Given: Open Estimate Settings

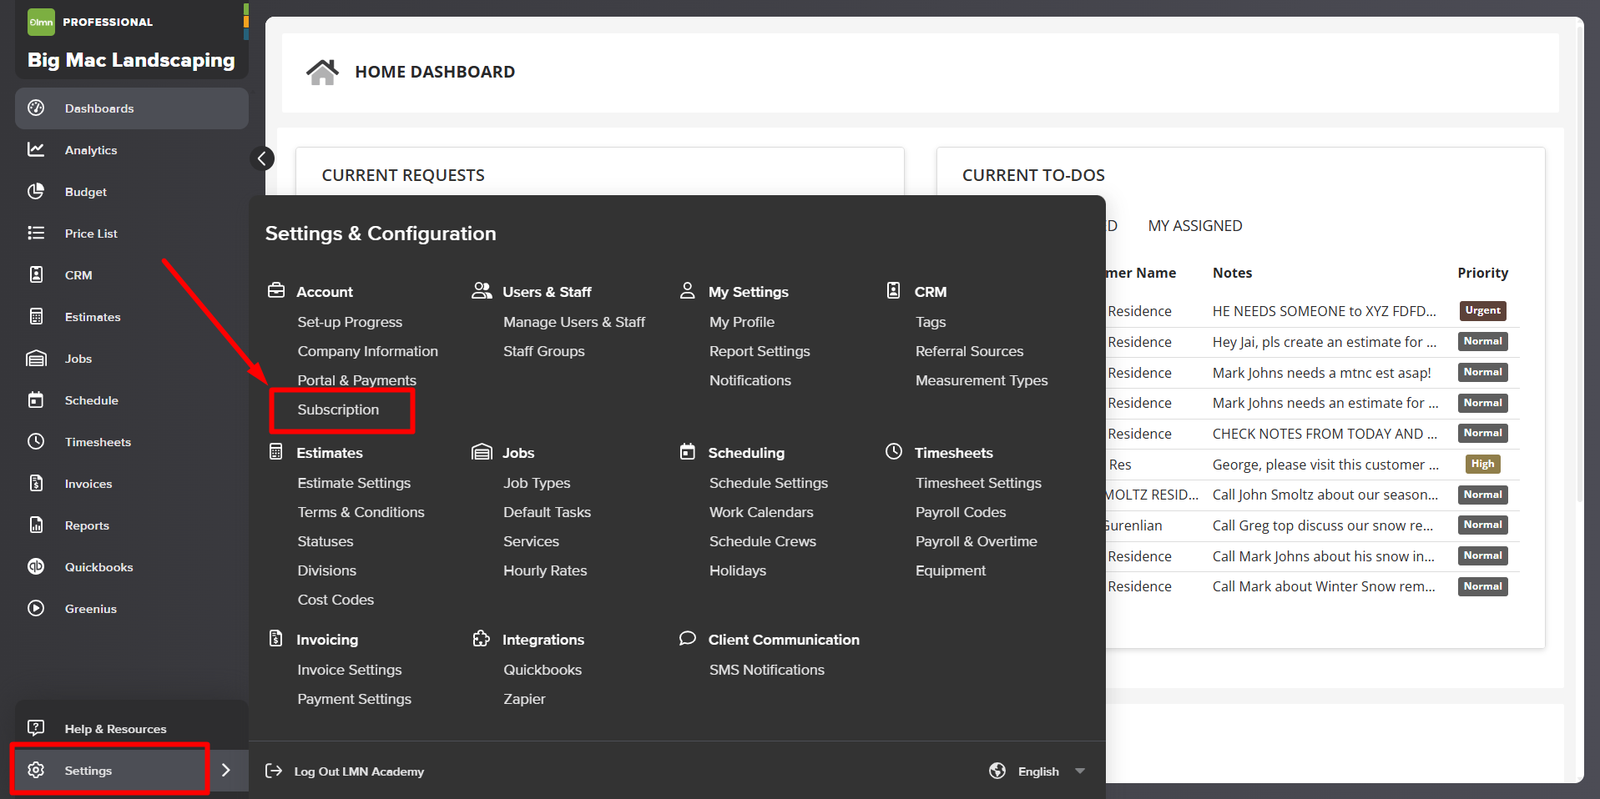Looking at the screenshot, I should [354, 483].
